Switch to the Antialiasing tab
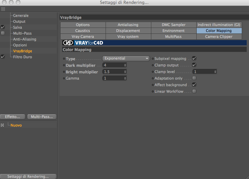Viewport: 249px width, 179px height. coord(128,25)
